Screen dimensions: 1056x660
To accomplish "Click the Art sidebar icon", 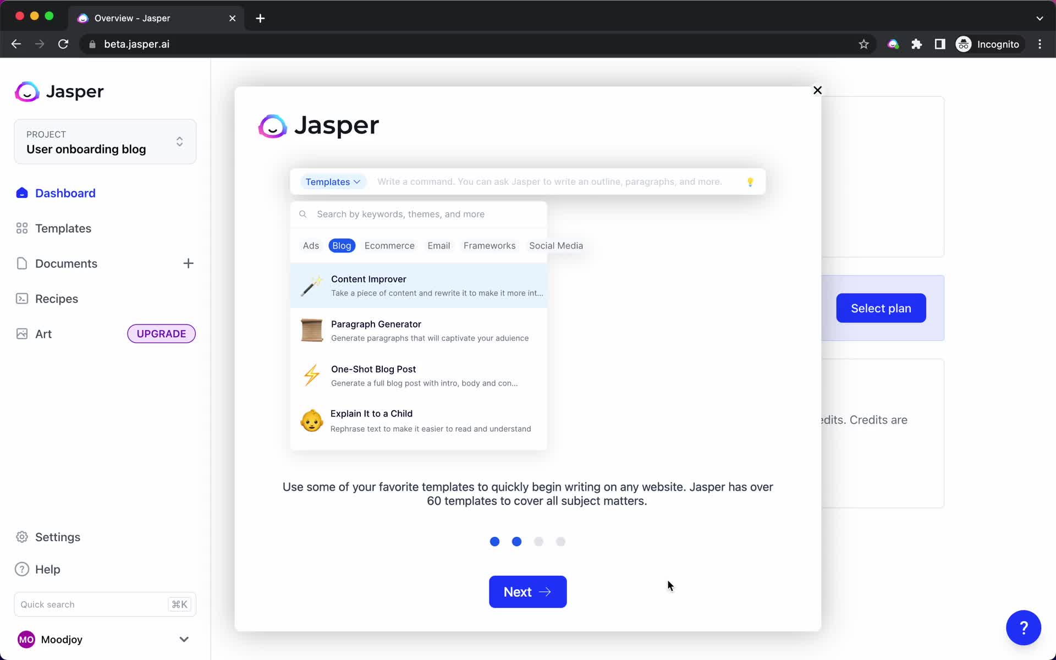I will [21, 333].
